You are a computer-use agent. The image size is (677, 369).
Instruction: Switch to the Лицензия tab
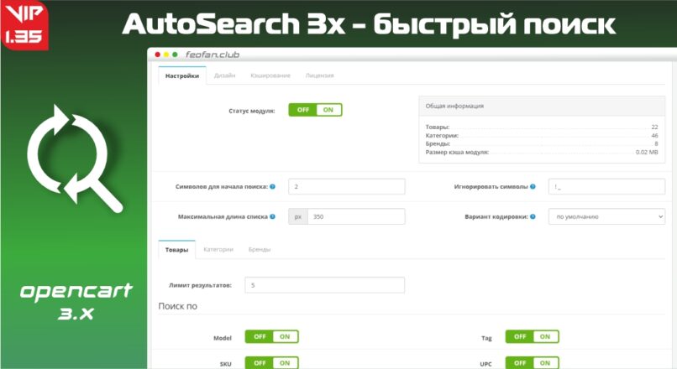click(x=319, y=75)
